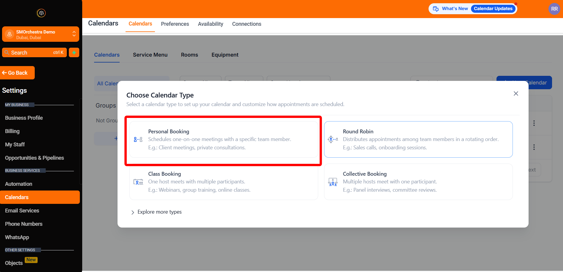The height and width of the screenshot is (272, 563).
Task: Open the Rooms tab
Action: [189, 55]
